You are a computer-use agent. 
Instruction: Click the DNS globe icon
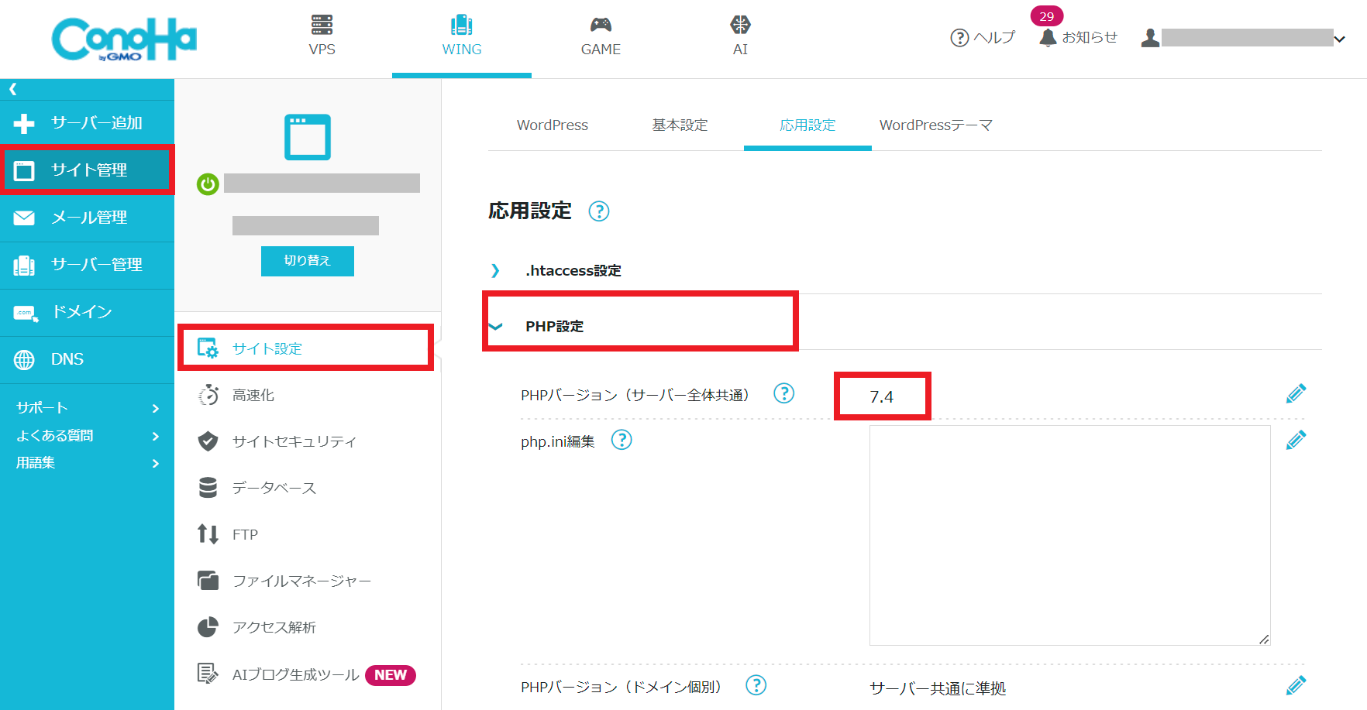(24, 360)
